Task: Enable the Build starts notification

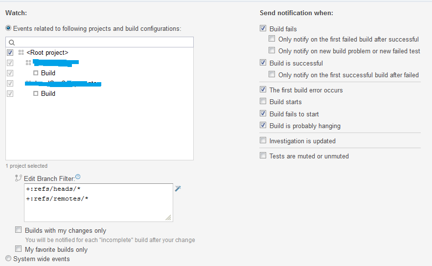Action: 263,102
